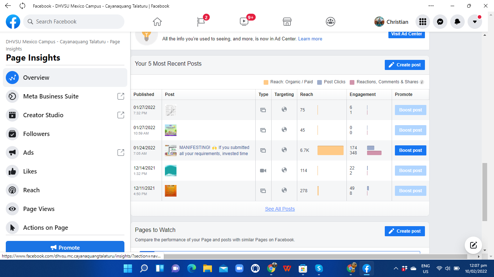Screen dimensions: 494x277
Task: Open the Groups icon in top bar
Action: [331, 22]
